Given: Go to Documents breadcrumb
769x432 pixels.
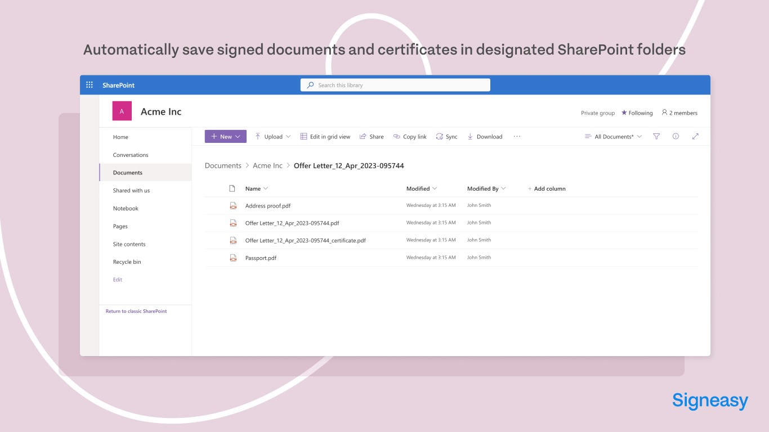Looking at the screenshot, I should (223, 166).
